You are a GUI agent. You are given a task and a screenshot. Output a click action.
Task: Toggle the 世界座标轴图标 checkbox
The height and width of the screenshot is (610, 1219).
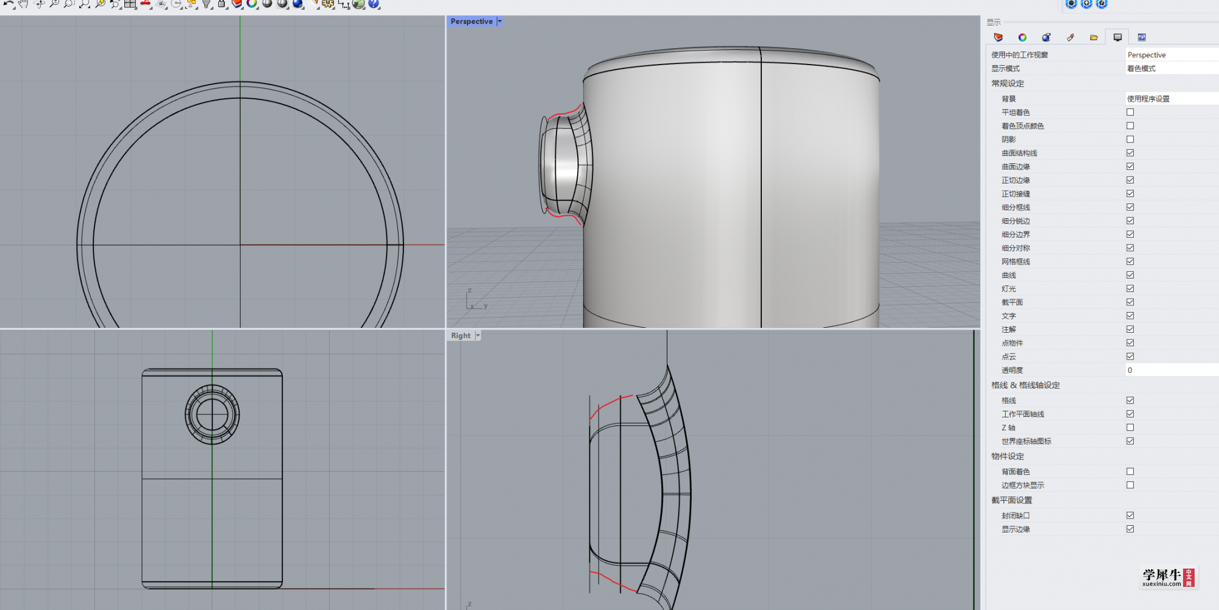[x=1130, y=441]
